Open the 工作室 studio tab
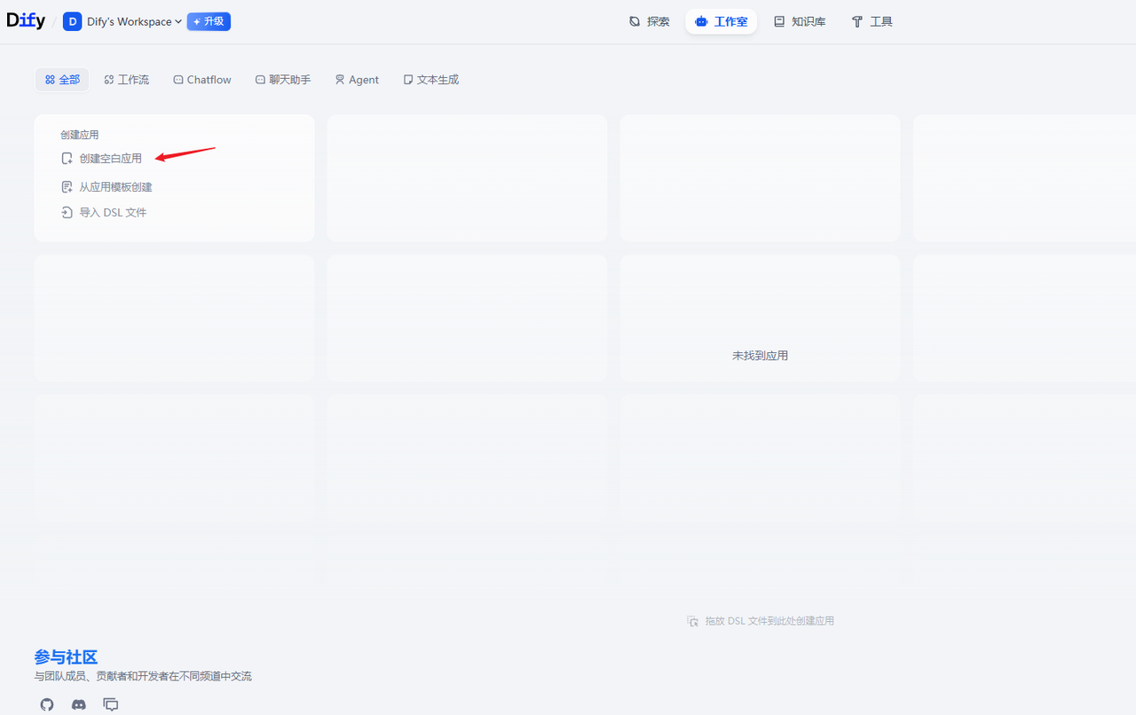The width and height of the screenshot is (1136, 715). [x=721, y=21]
